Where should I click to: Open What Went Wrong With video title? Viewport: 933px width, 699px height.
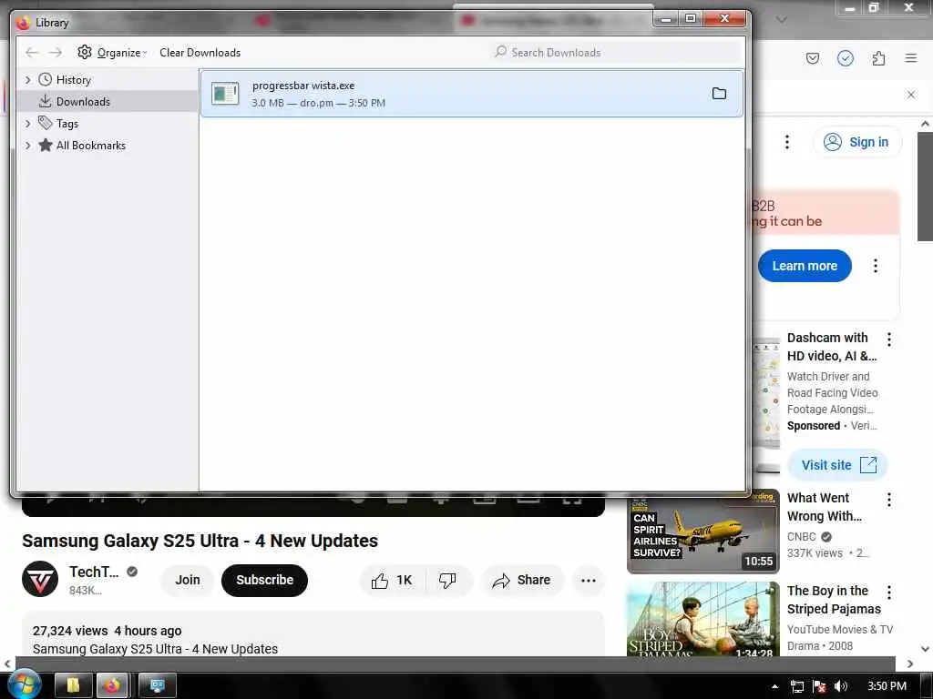(824, 507)
